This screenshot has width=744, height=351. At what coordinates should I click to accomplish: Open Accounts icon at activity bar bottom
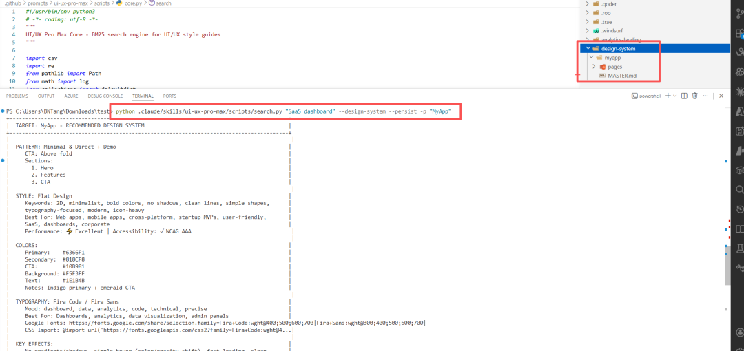pyautogui.click(x=739, y=331)
